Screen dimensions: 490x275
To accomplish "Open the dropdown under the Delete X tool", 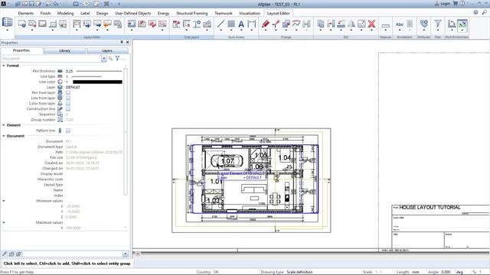I will click(371, 31).
